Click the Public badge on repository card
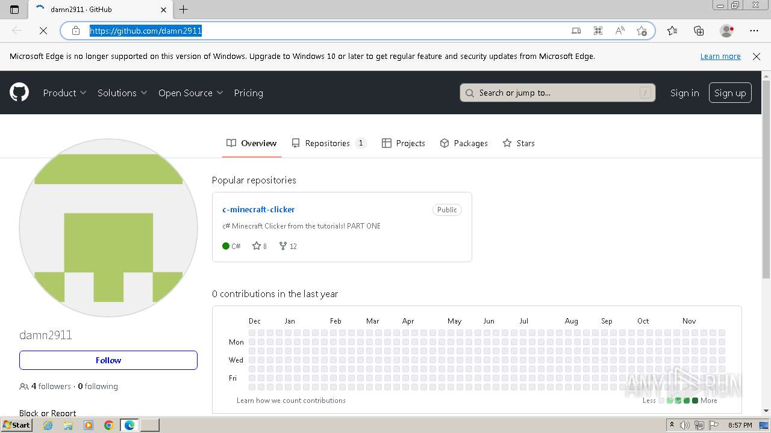The image size is (771, 433). point(447,210)
